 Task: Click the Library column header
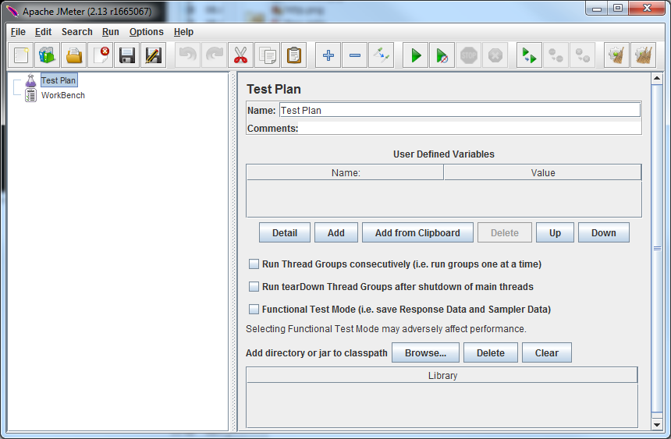(x=442, y=375)
